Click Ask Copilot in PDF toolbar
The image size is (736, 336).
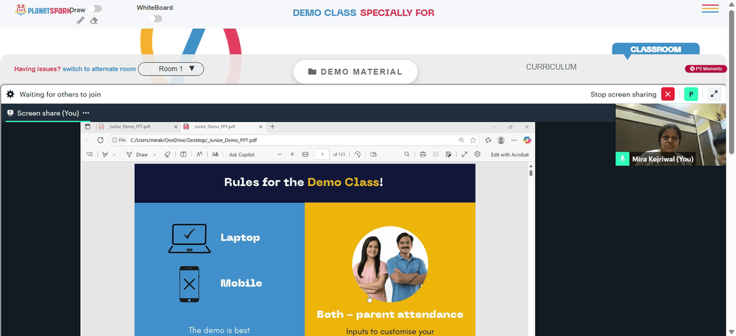click(241, 154)
